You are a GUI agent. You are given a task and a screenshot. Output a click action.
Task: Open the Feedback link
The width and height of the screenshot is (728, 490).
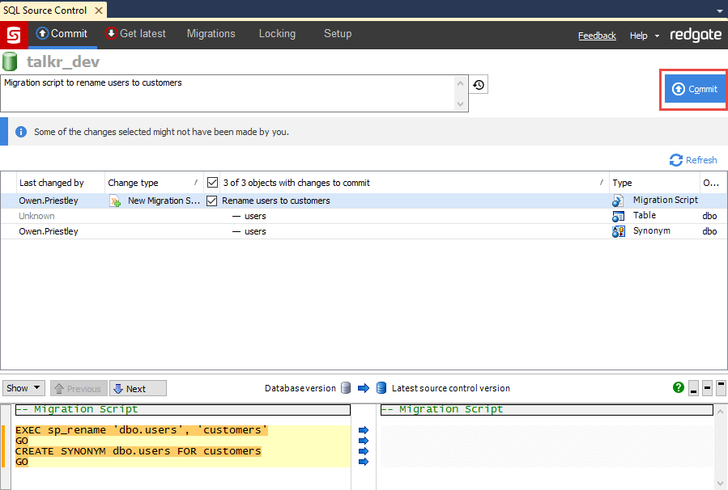click(x=597, y=36)
